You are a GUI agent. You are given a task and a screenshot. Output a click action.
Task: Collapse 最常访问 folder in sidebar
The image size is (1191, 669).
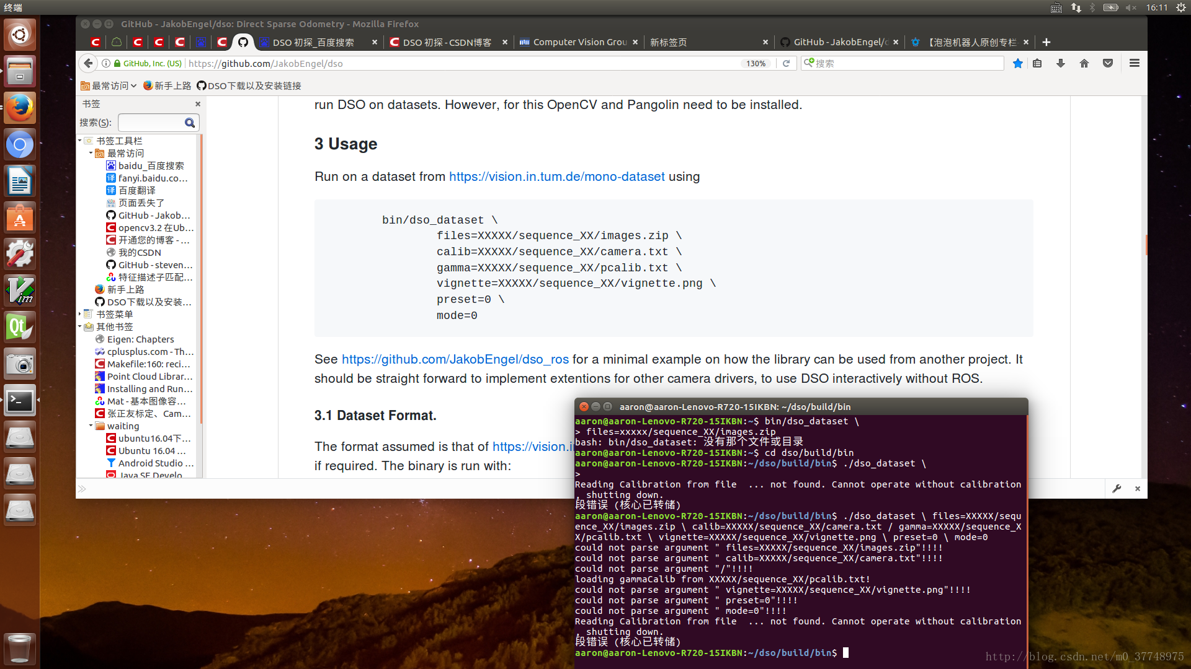(91, 153)
